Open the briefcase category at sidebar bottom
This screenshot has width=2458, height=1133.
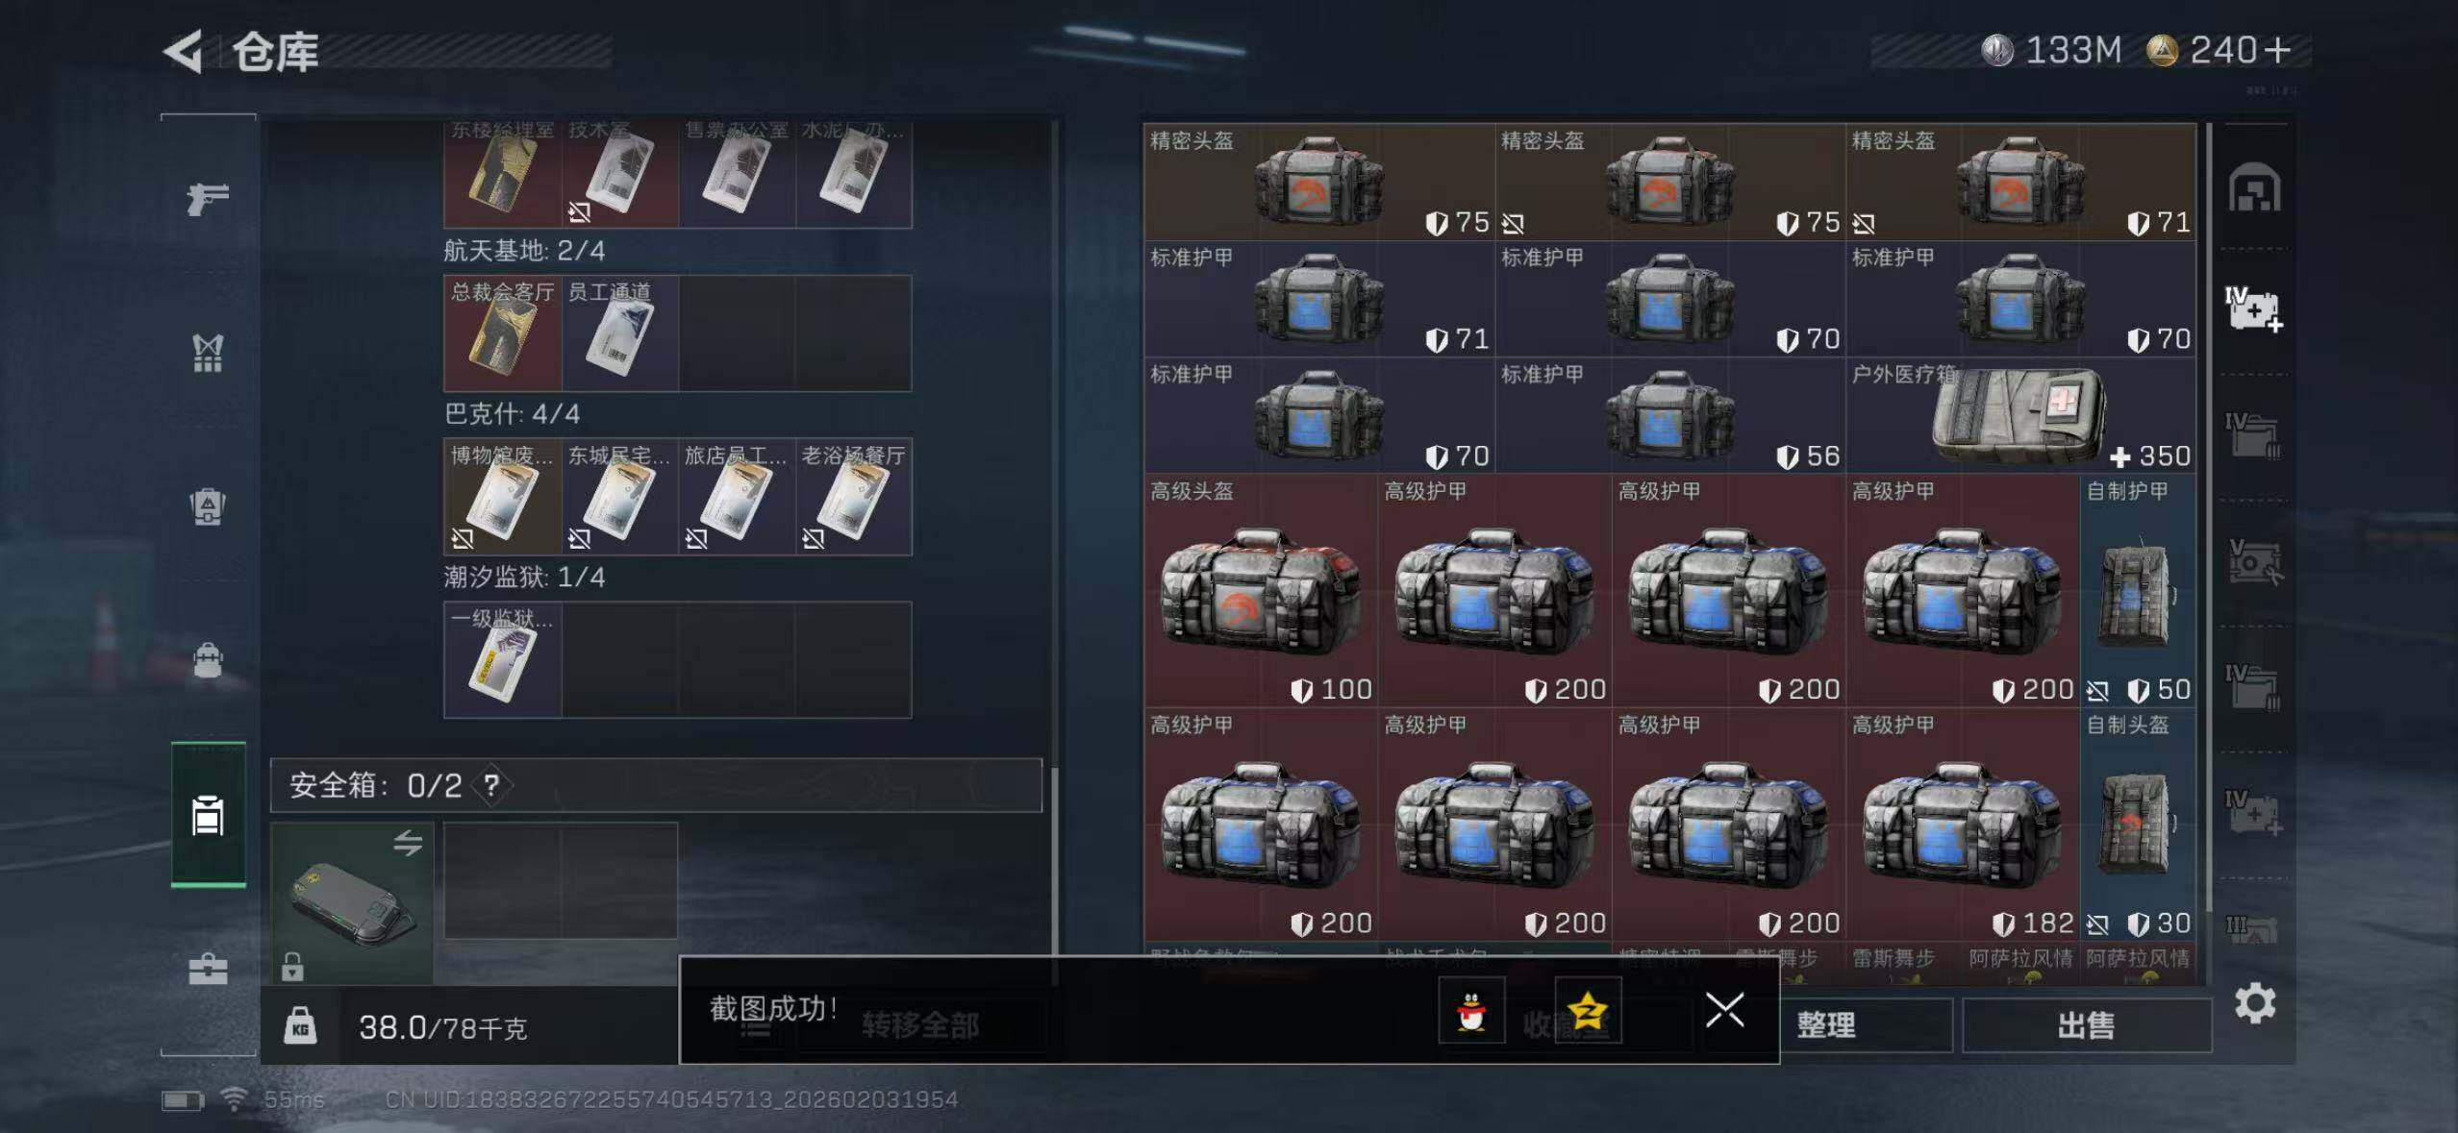(208, 969)
